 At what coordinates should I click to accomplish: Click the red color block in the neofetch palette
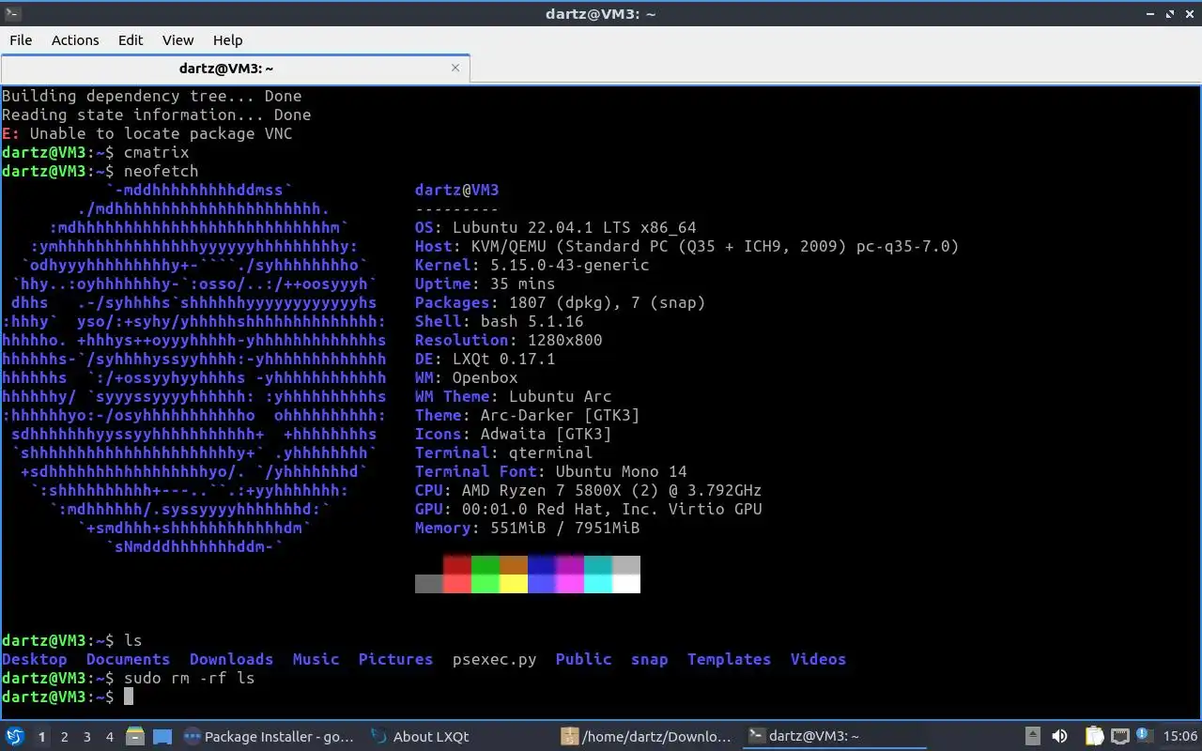coord(457,564)
